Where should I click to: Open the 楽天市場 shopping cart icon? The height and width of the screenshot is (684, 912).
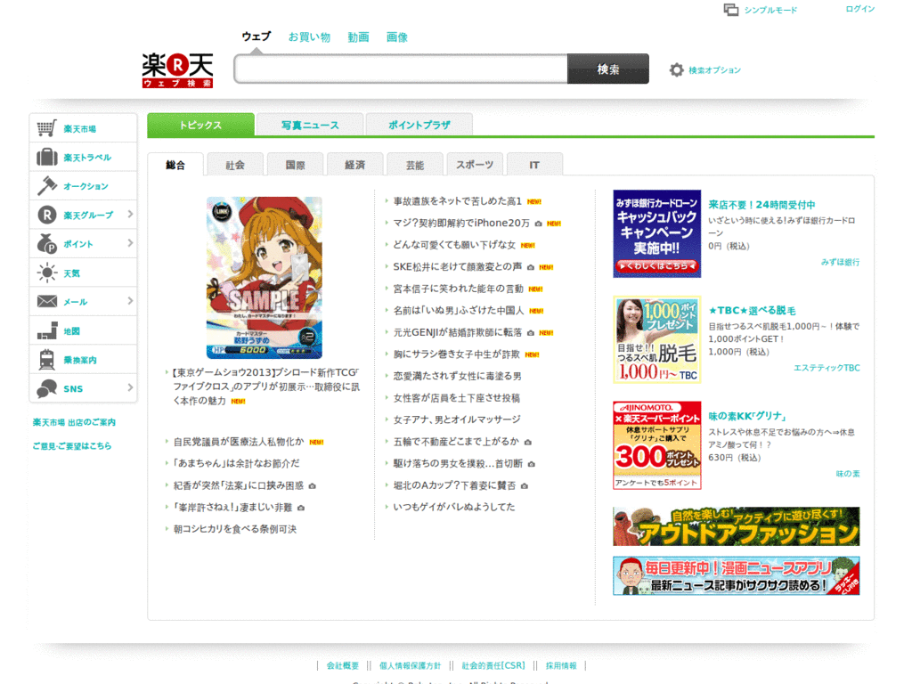pyautogui.click(x=46, y=128)
